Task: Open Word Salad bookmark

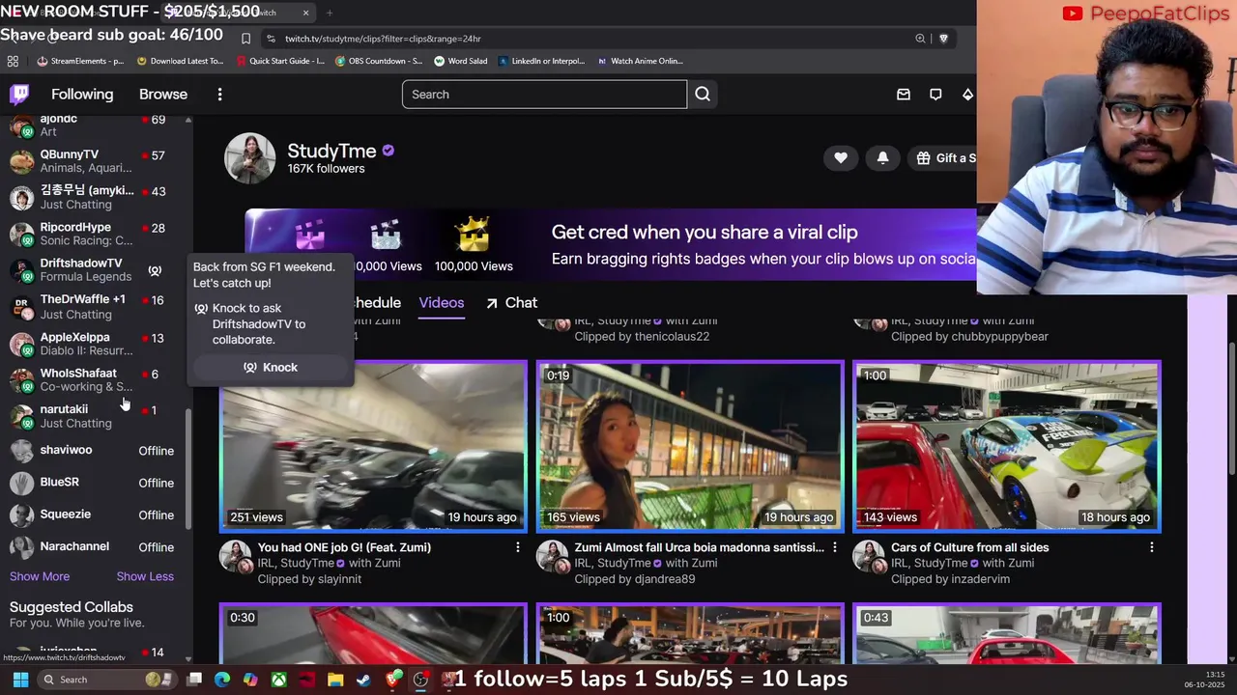Action: (461, 61)
